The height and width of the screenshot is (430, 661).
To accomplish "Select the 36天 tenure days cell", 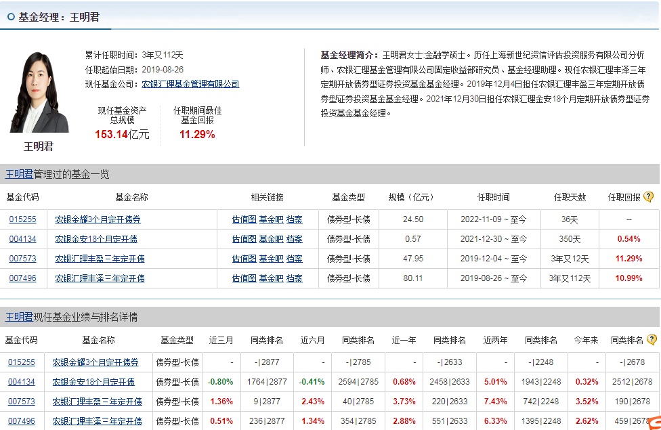I will (570, 219).
